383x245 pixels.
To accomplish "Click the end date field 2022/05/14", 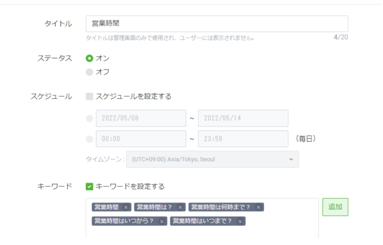I will [x=243, y=118].
